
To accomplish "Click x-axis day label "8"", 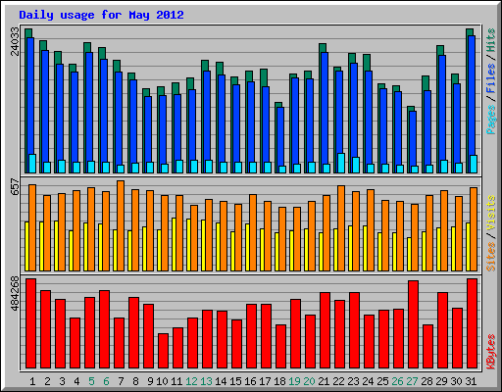I will [x=135, y=381].
